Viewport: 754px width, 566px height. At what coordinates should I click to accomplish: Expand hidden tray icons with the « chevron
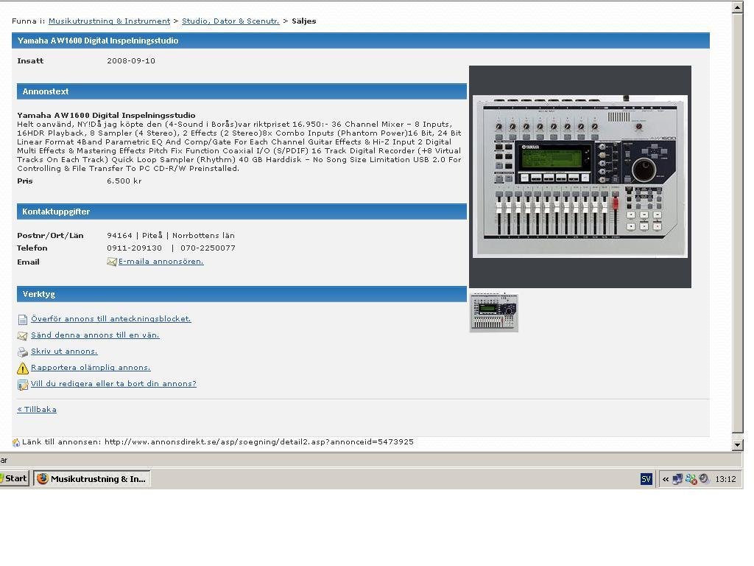coord(666,479)
